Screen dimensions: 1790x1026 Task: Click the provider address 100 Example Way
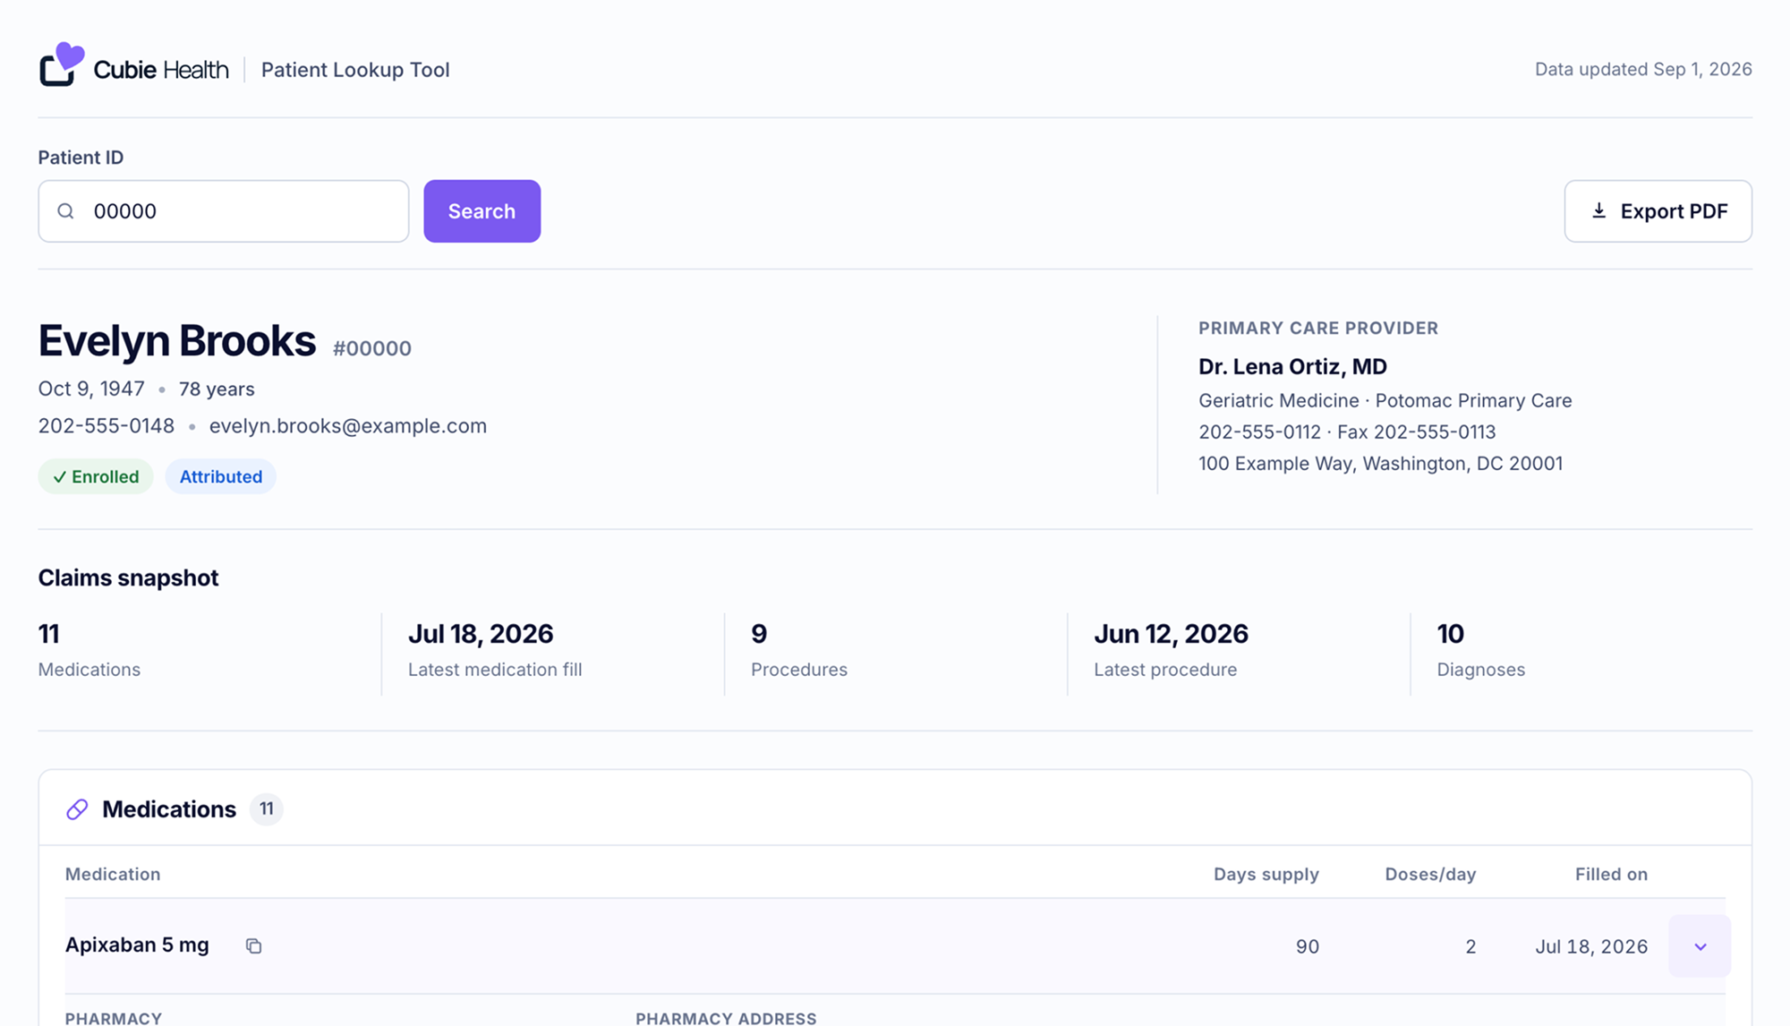pyautogui.click(x=1381, y=464)
